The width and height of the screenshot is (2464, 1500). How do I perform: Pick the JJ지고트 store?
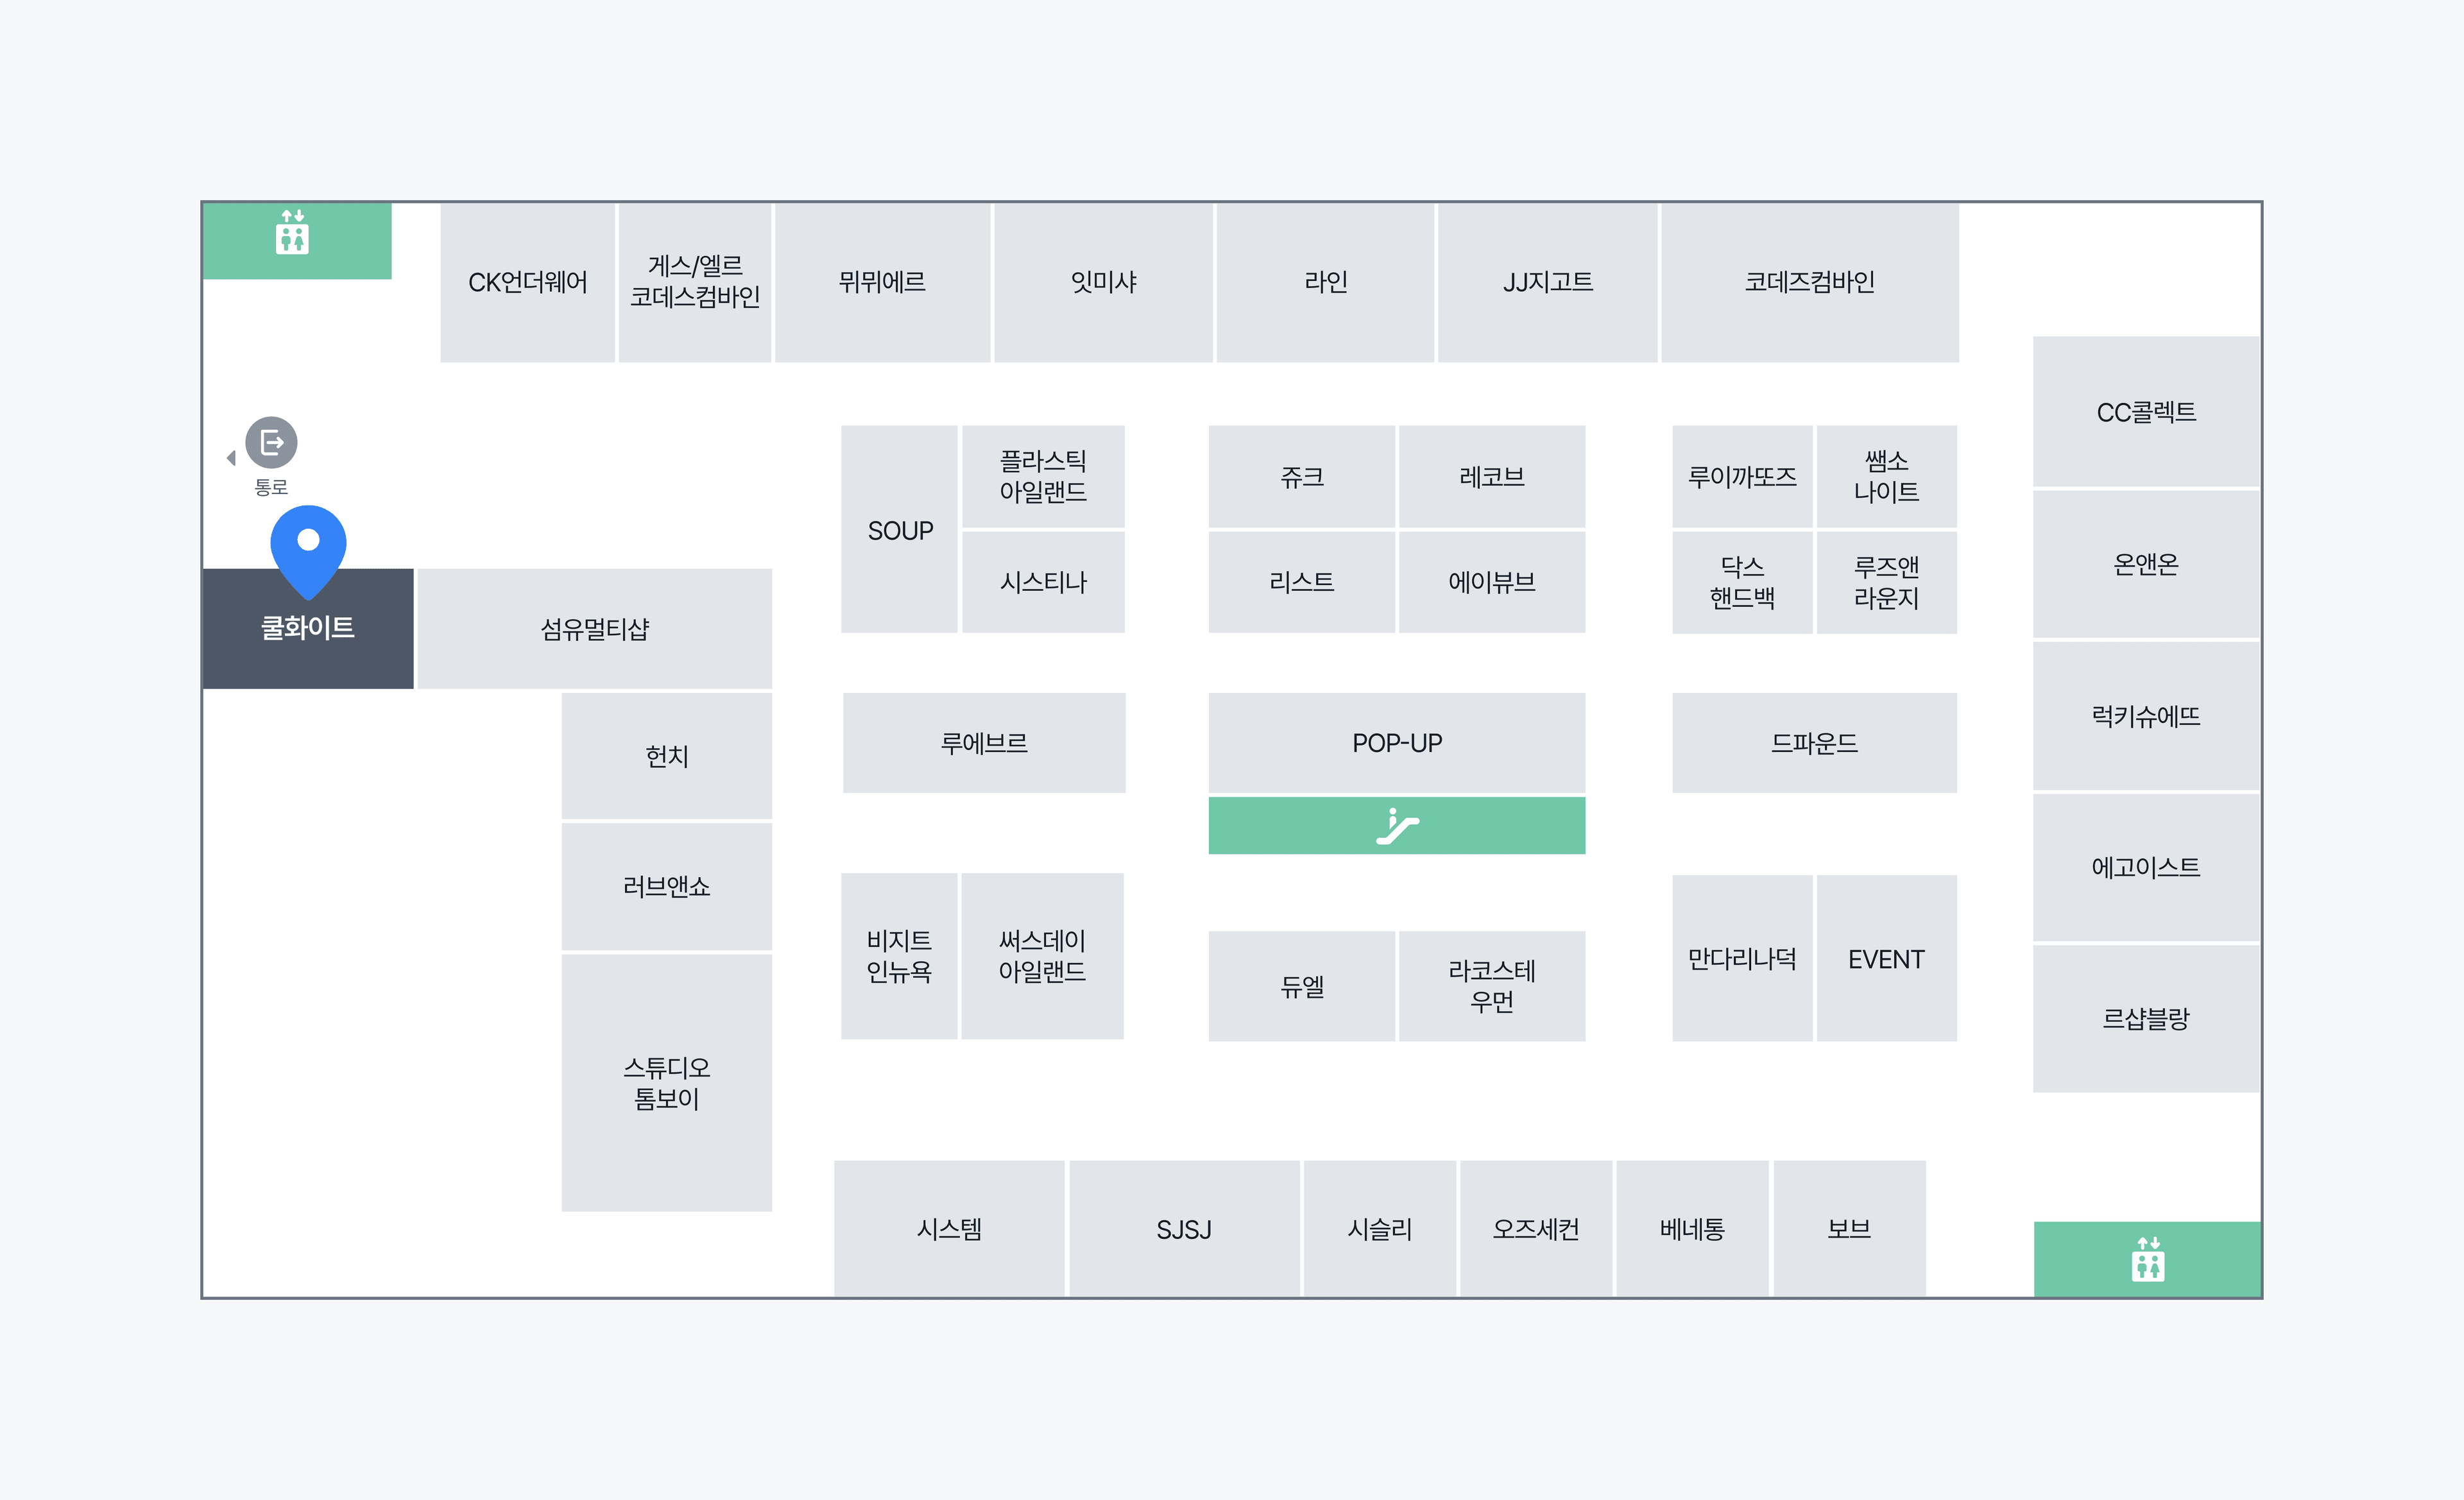coord(1548,283)
